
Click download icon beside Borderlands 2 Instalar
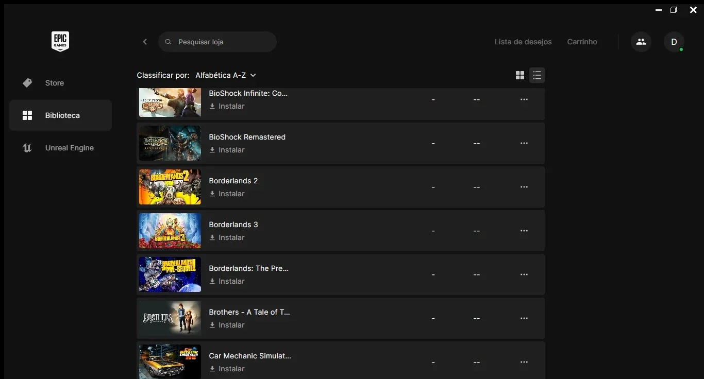[212, 194]
